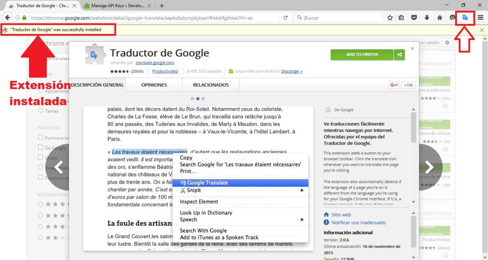Open the Sitio web link
The width and height of the screenshot is (488, 260).
tap(341, 215)
